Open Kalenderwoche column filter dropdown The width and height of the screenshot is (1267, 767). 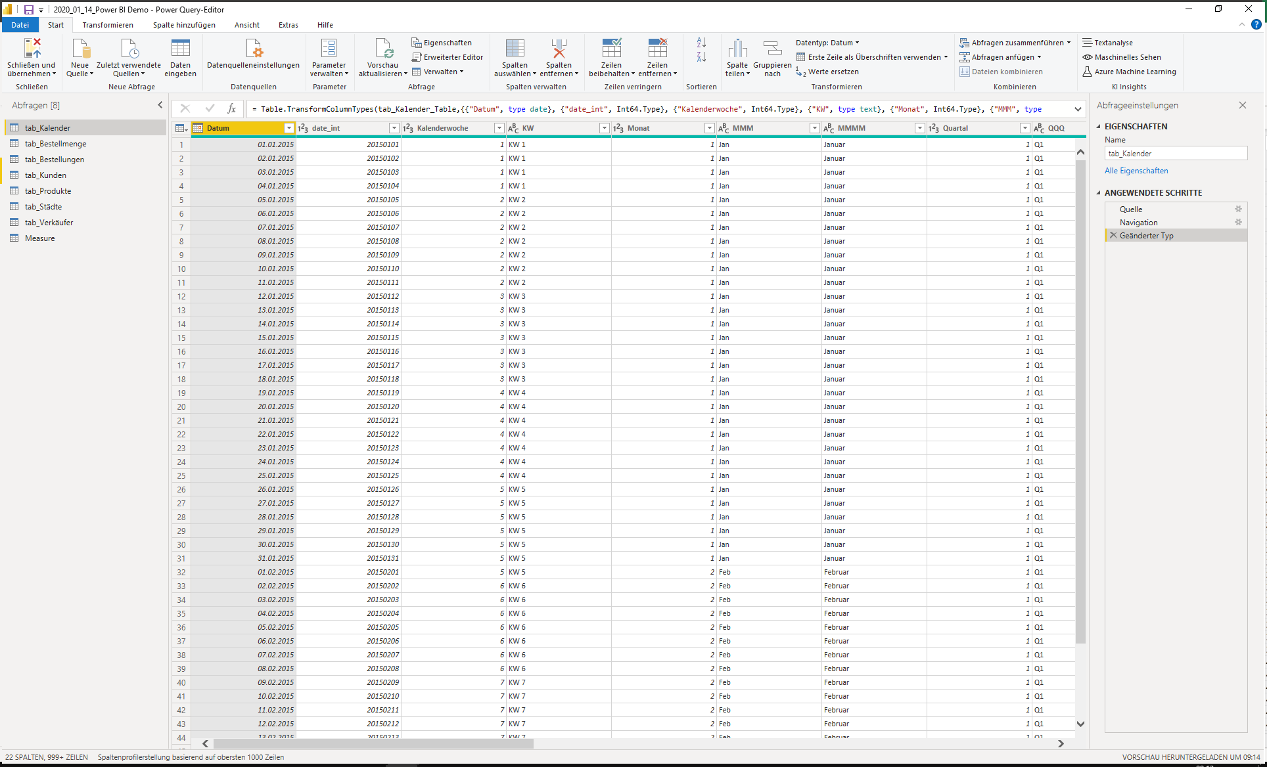499,128
